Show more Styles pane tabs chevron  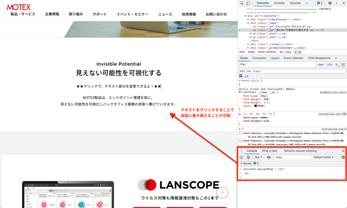[x=336, y=58]
